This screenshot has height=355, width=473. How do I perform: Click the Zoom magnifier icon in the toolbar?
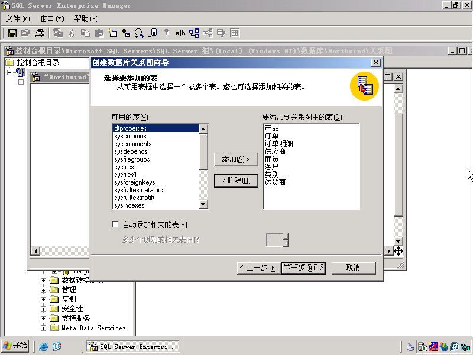[139, 33]
